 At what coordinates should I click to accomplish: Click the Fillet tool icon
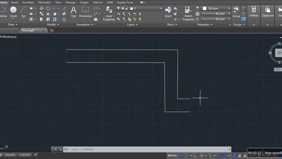pyautogui.click(x=55, y=14)
